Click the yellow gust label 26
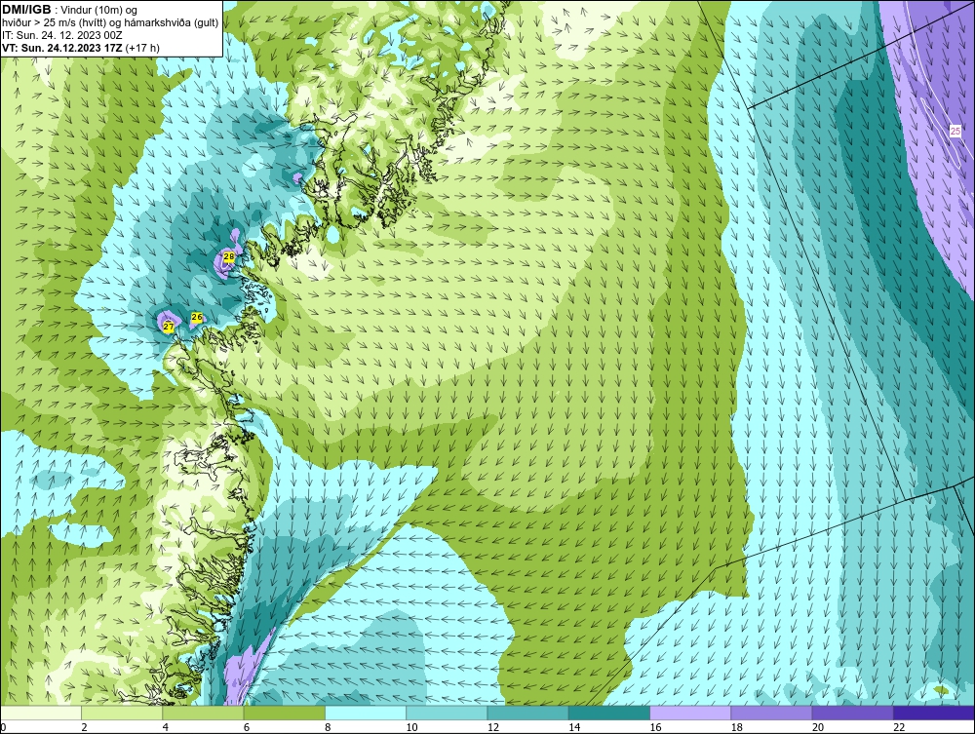This screenshot has height=734, width=975. 197,318
